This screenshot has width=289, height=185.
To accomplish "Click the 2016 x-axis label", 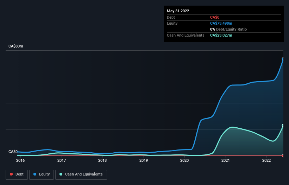I will pos(20,160).
